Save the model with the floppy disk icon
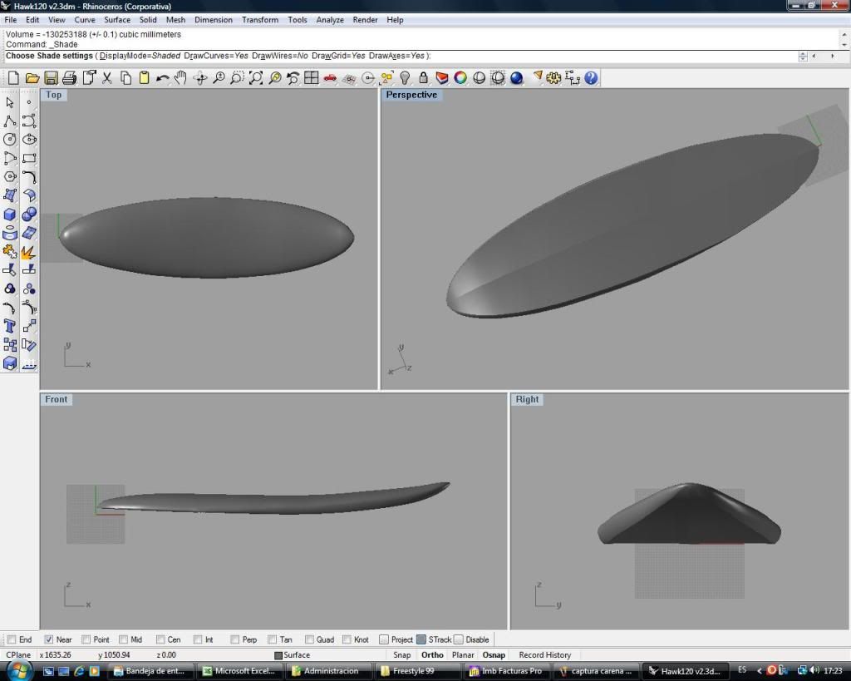This screenshot has width=851, height=681. point(51,78)
